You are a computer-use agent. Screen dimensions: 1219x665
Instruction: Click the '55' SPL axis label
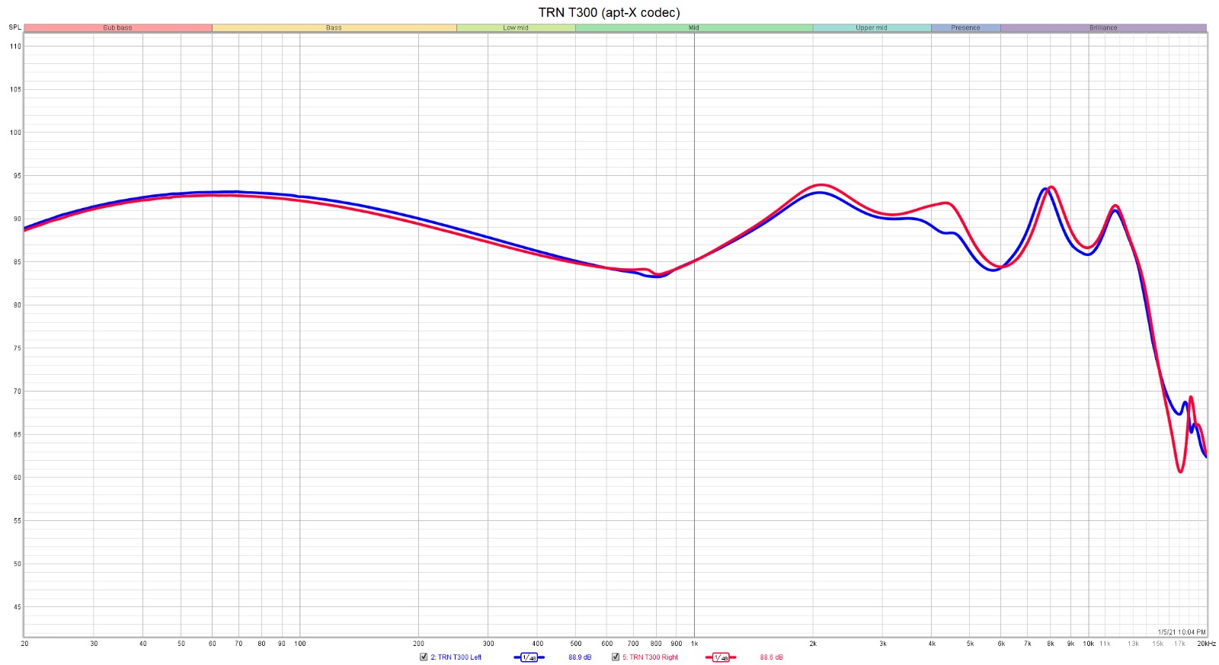point(17,521)
